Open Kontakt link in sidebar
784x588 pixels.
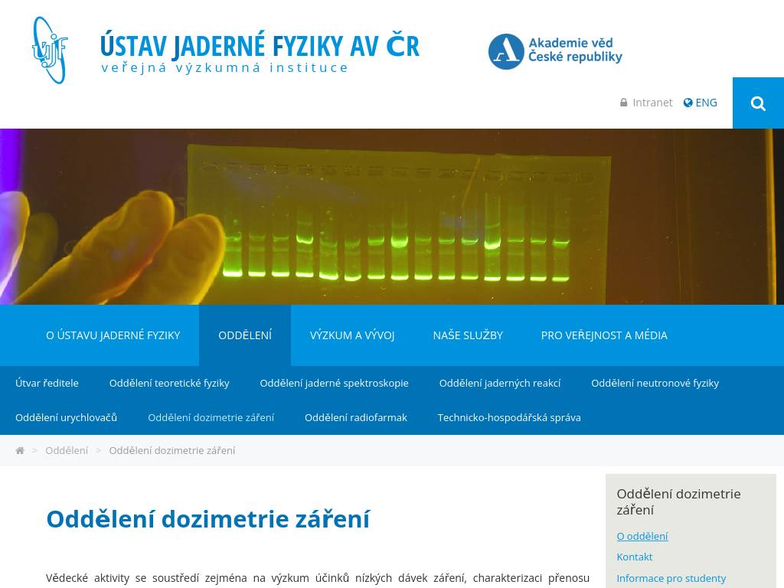[635, 557]
